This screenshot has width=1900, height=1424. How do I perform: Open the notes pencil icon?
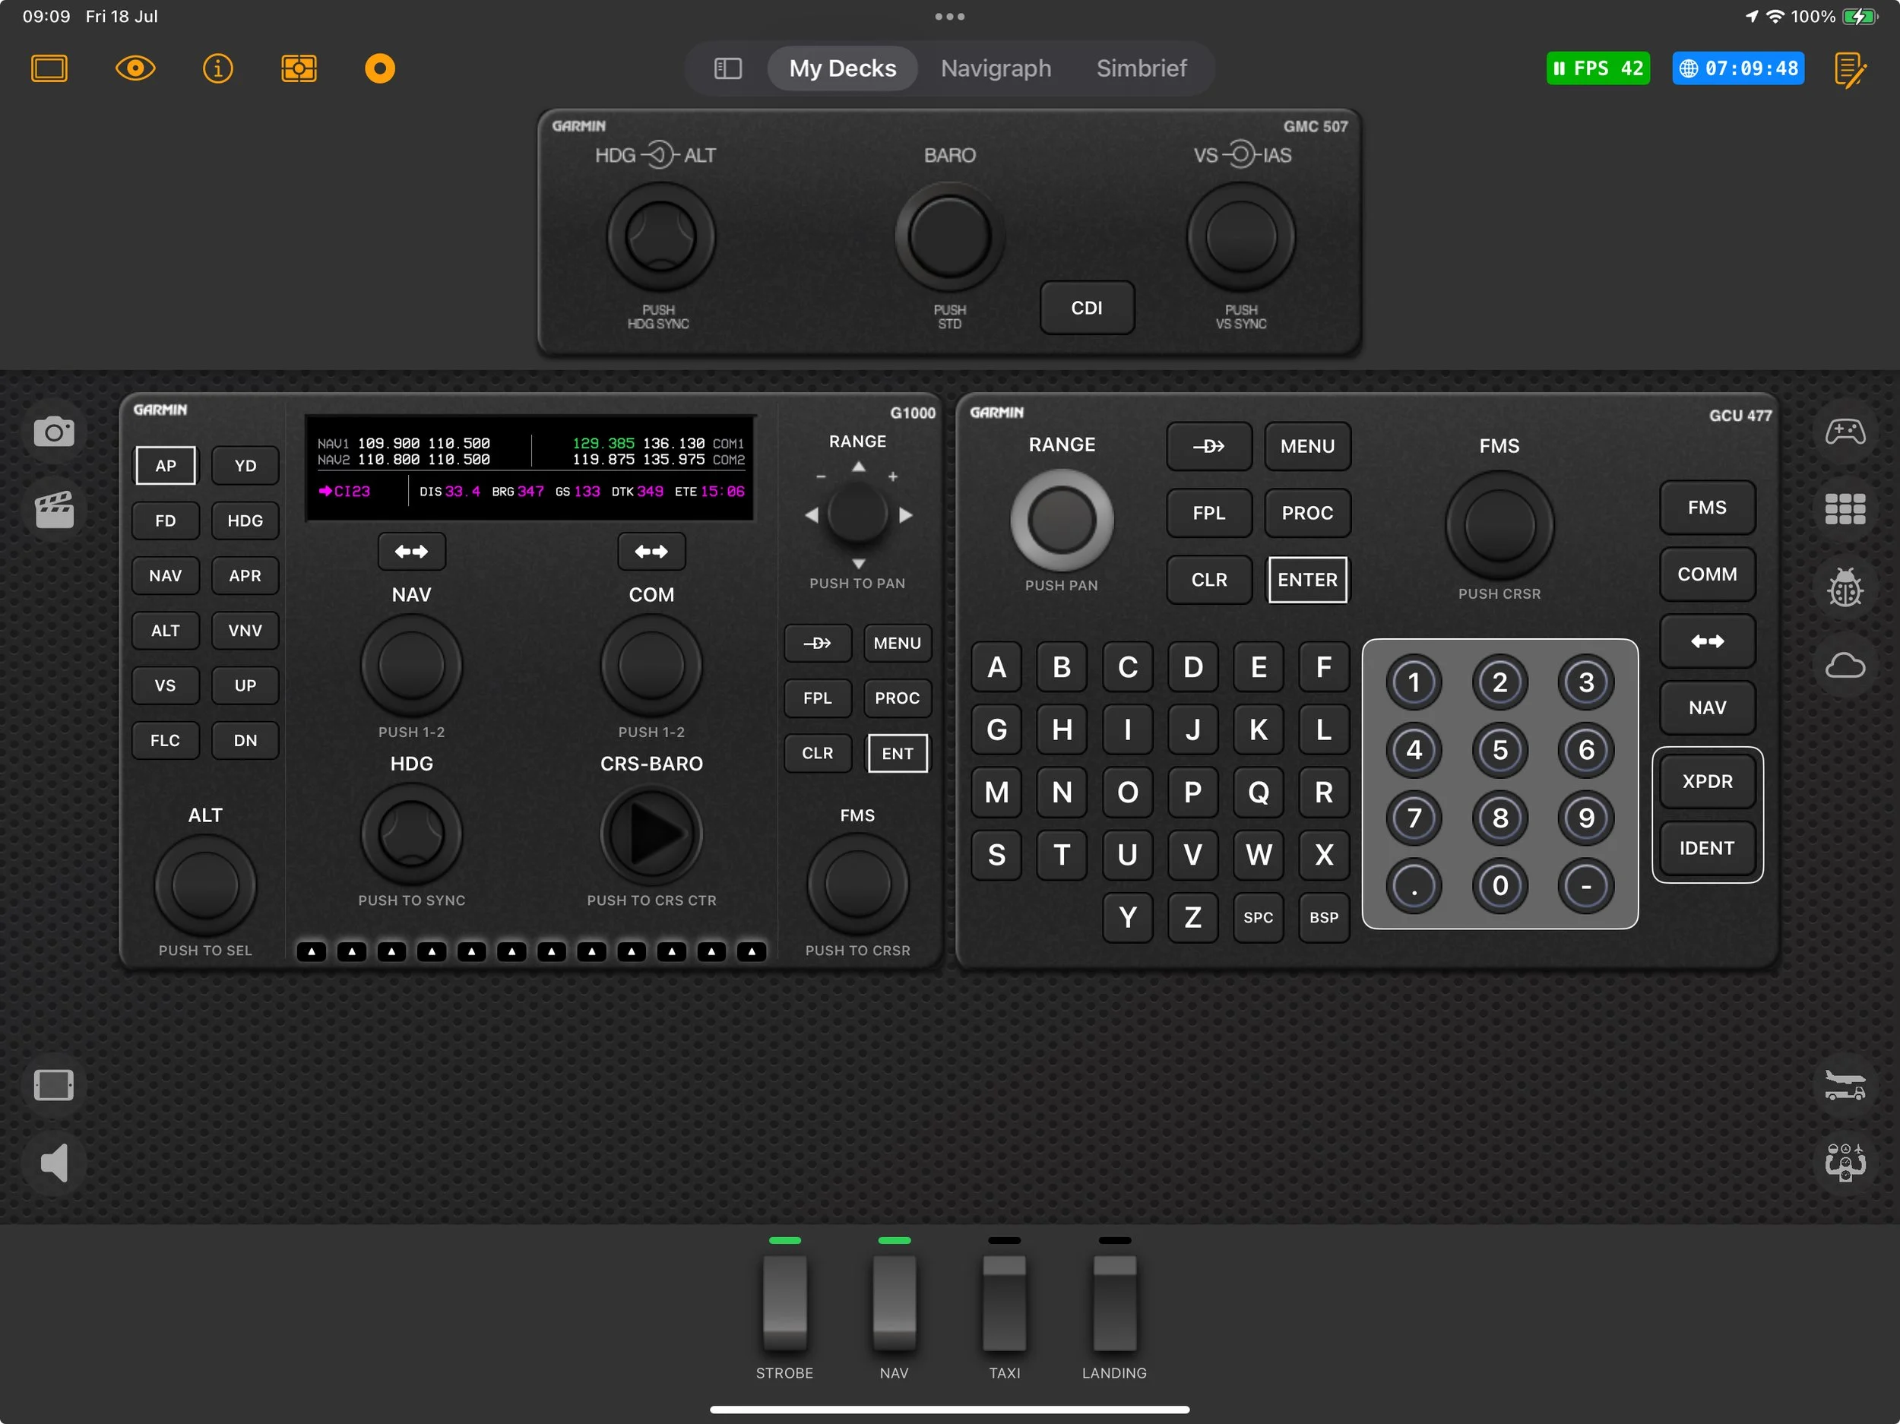point(1849,70)
